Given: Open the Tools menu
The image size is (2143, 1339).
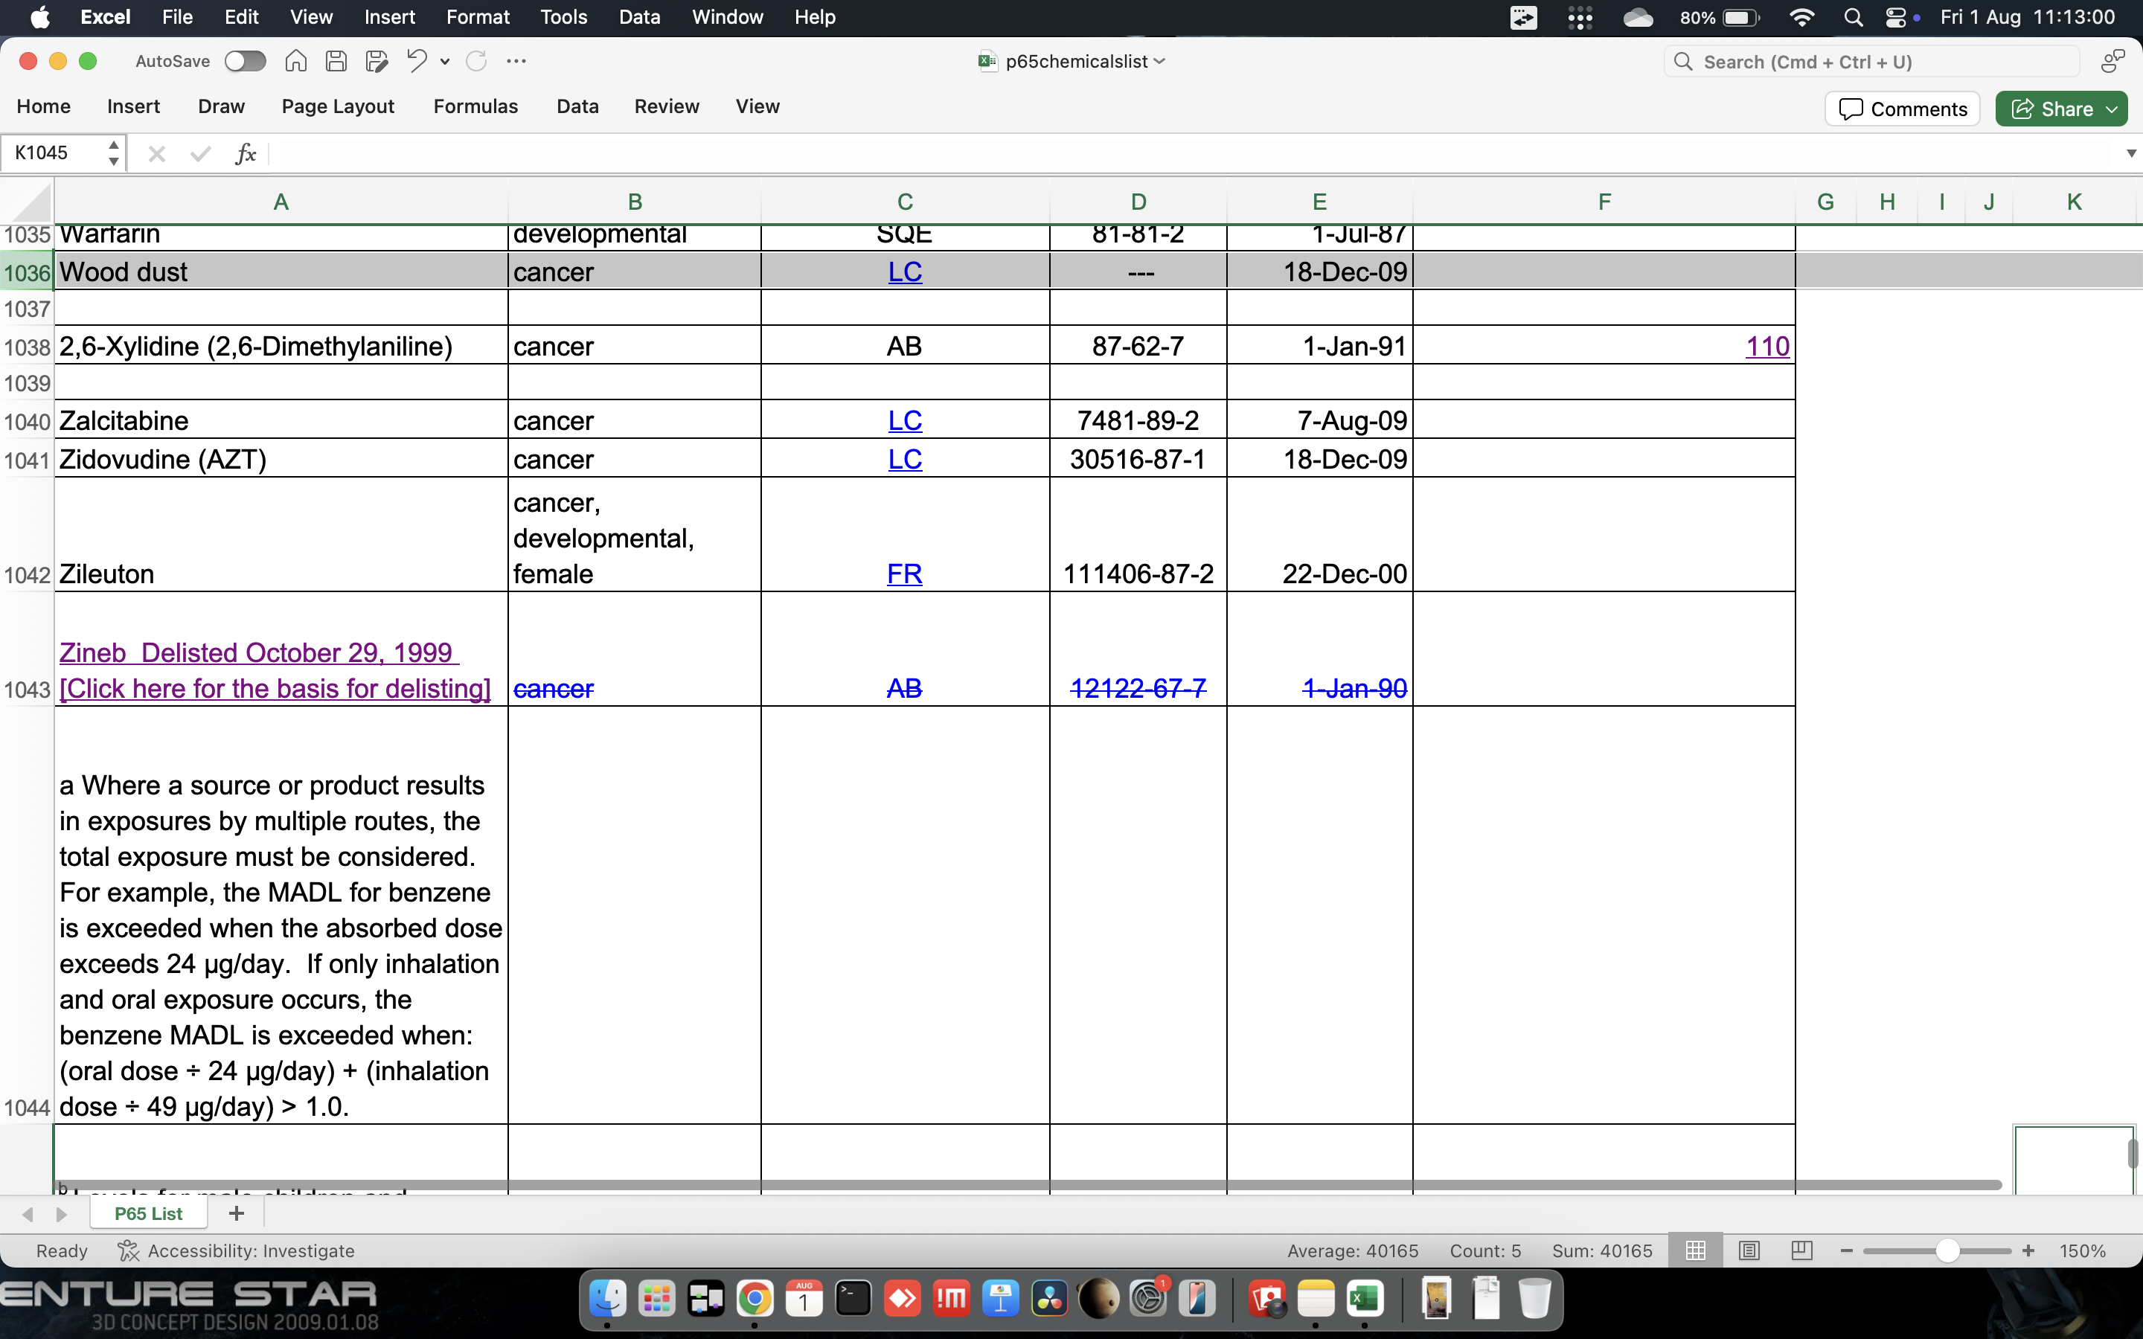Looking at the screenshot, I should [563, 18].
